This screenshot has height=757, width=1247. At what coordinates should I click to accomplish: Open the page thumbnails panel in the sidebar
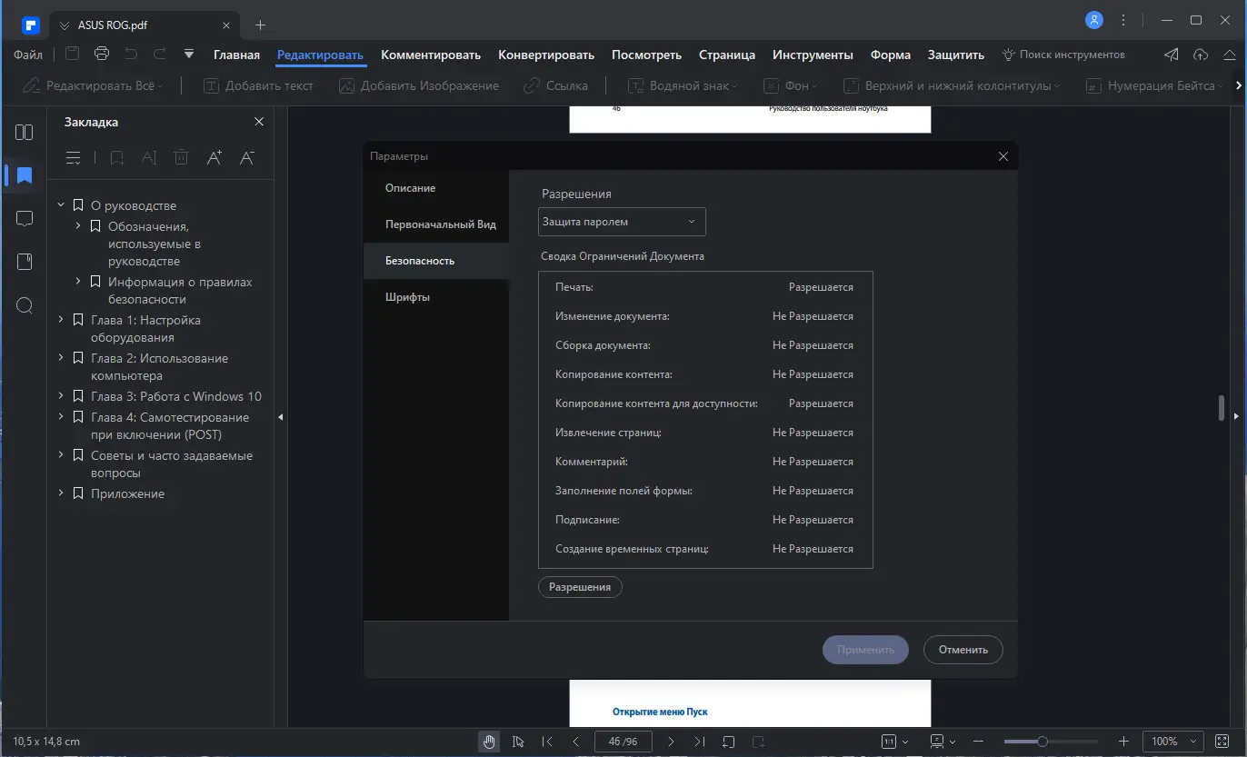point(25,133)
